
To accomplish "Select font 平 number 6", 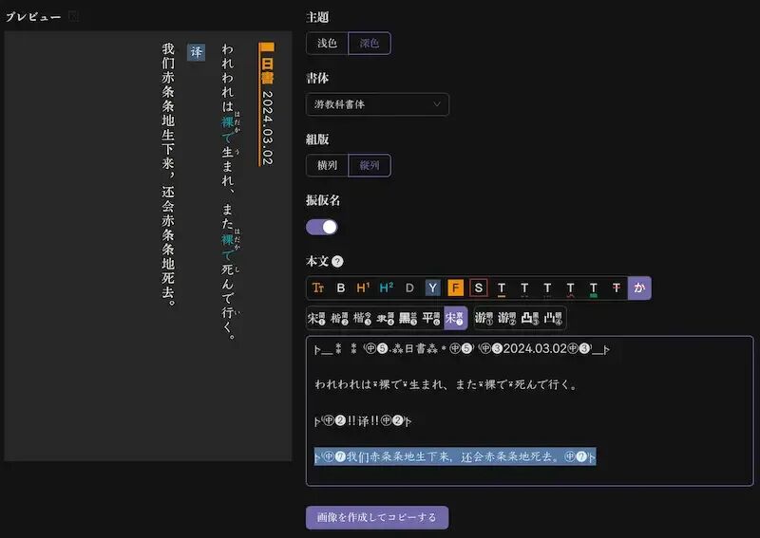I will [x=431, y=318].
